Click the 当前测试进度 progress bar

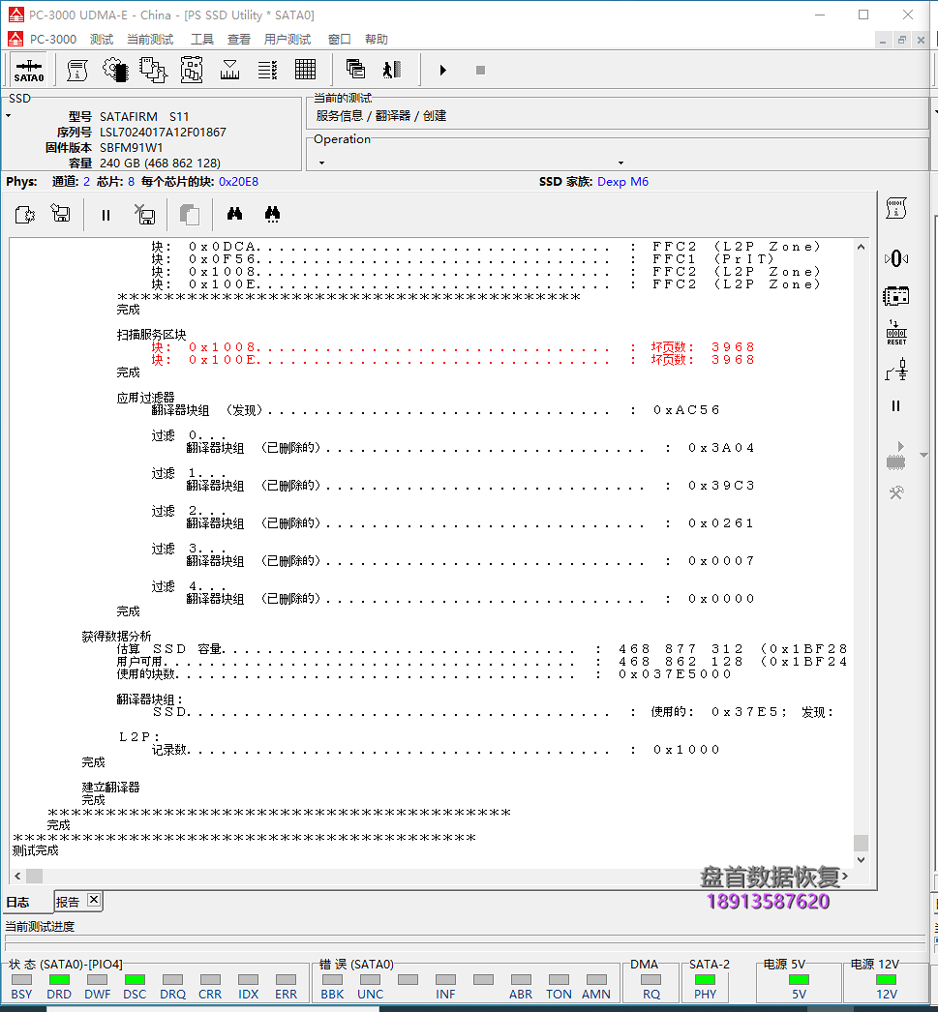point(466,942)
